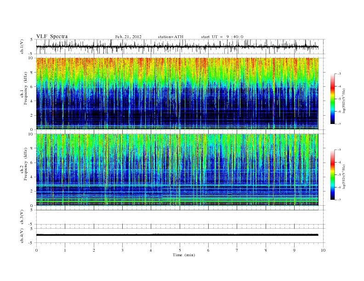
Task: Click the time axis tick label "8"
Action: [x=266, y=250]
